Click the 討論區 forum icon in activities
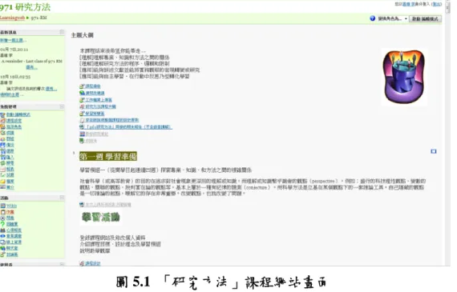The width and height of the screenshot is (457, 292). coord(2,254)
